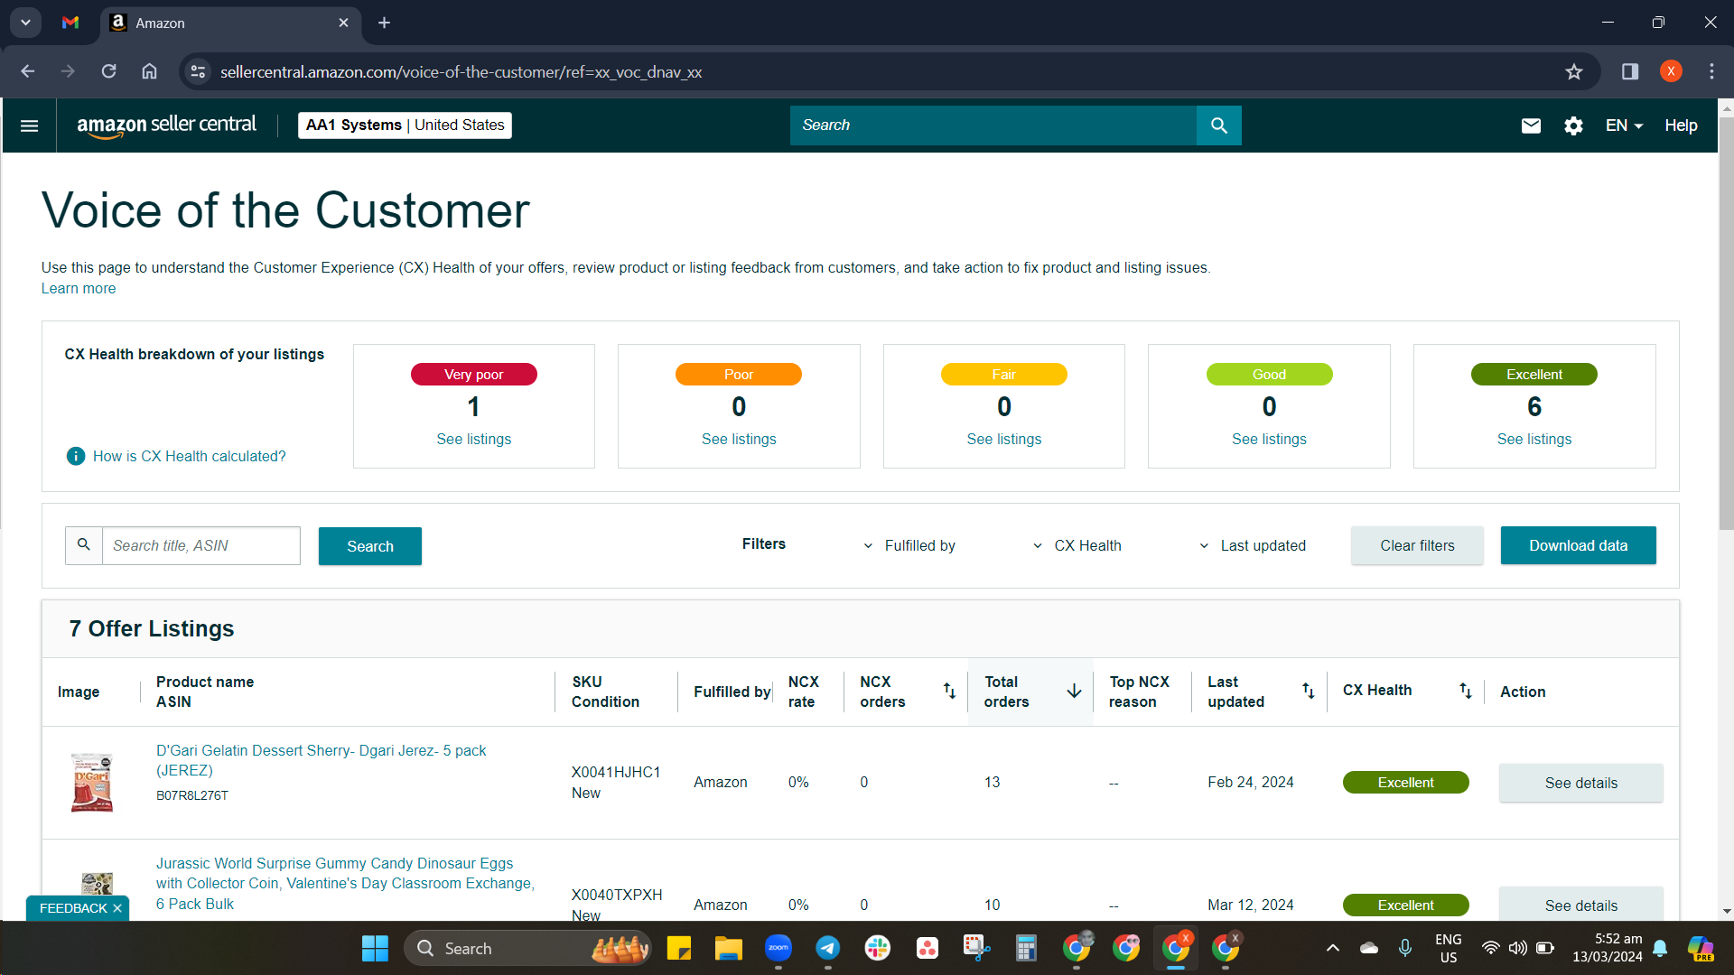
Task: Click the browser address bar URL
Action: [x=461, y=72]
